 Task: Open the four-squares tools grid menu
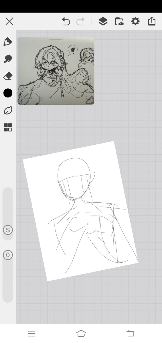8,127
